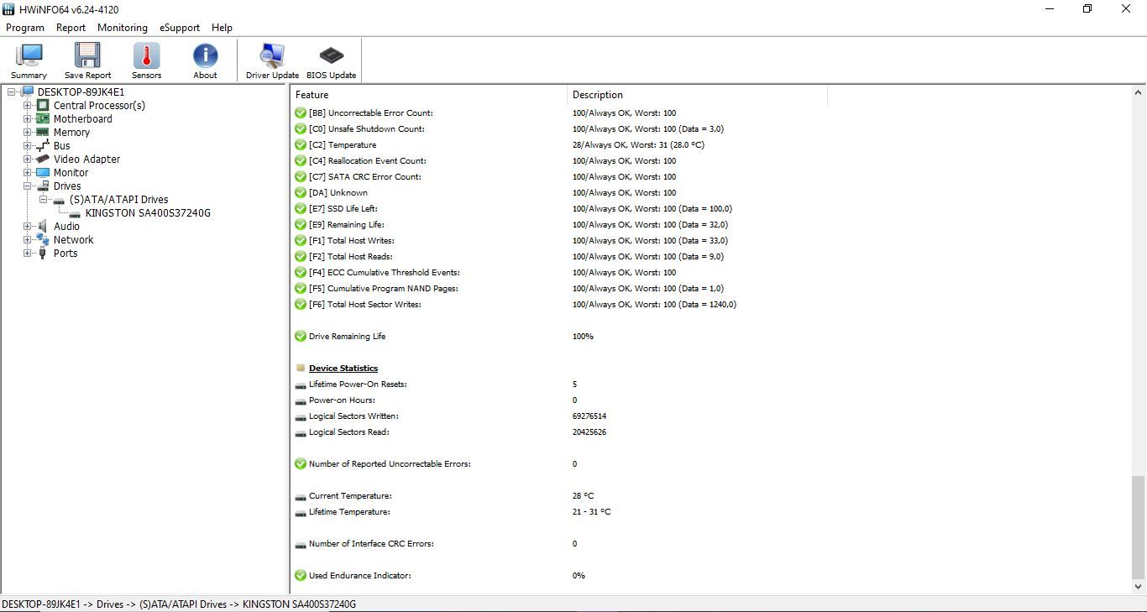Screen dimensions: 1147x612
Task: Expand the Network tree node
Action: pos(28,239)
